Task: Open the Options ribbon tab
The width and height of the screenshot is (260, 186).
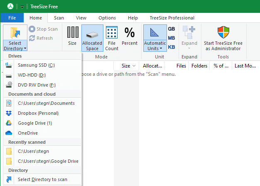Action: [107, 18]
